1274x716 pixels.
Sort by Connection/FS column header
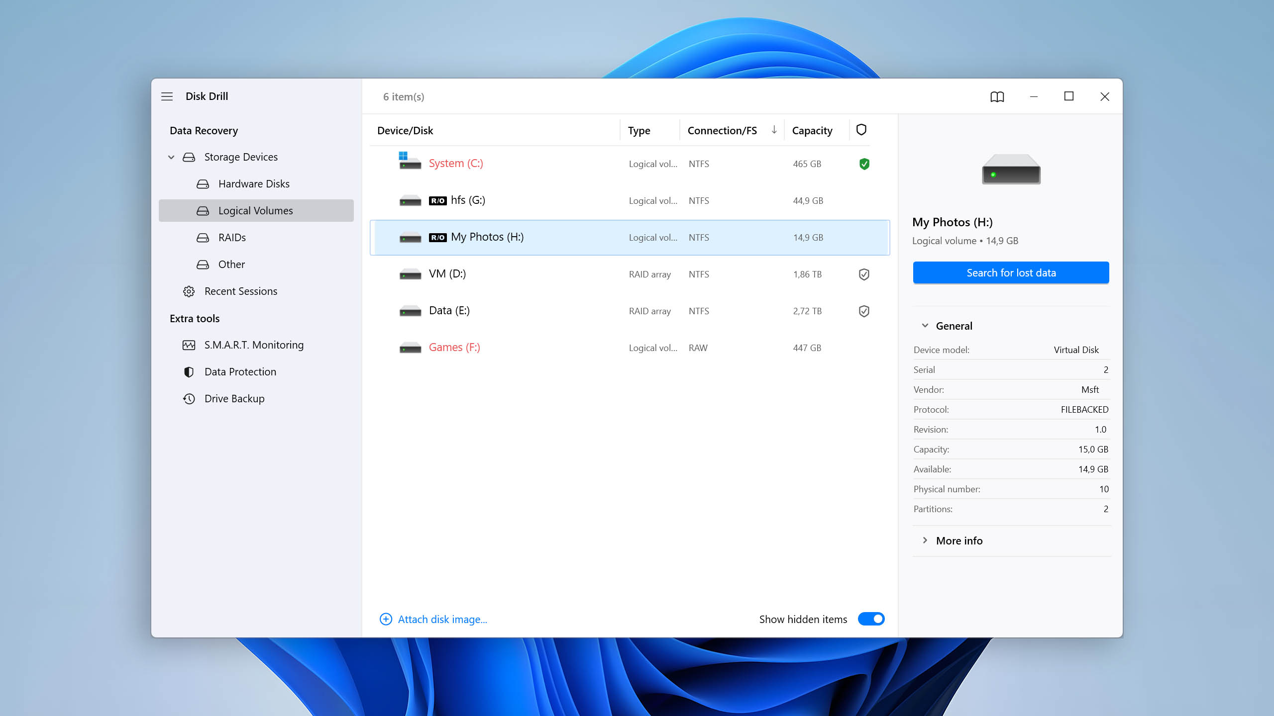point(722,131)
